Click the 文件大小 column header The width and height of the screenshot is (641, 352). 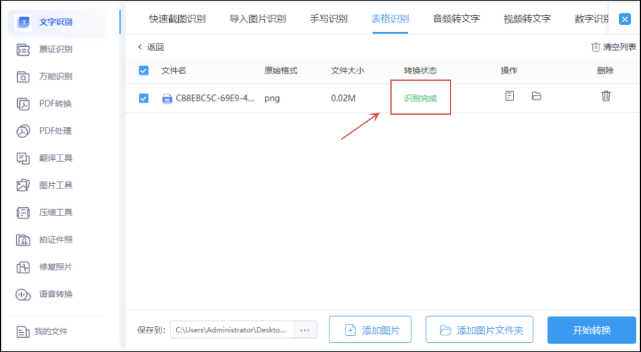[347, 71]
